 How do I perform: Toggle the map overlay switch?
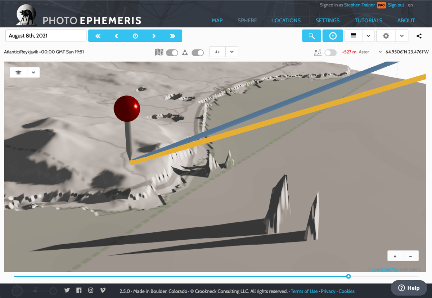[x=172, y=52]
